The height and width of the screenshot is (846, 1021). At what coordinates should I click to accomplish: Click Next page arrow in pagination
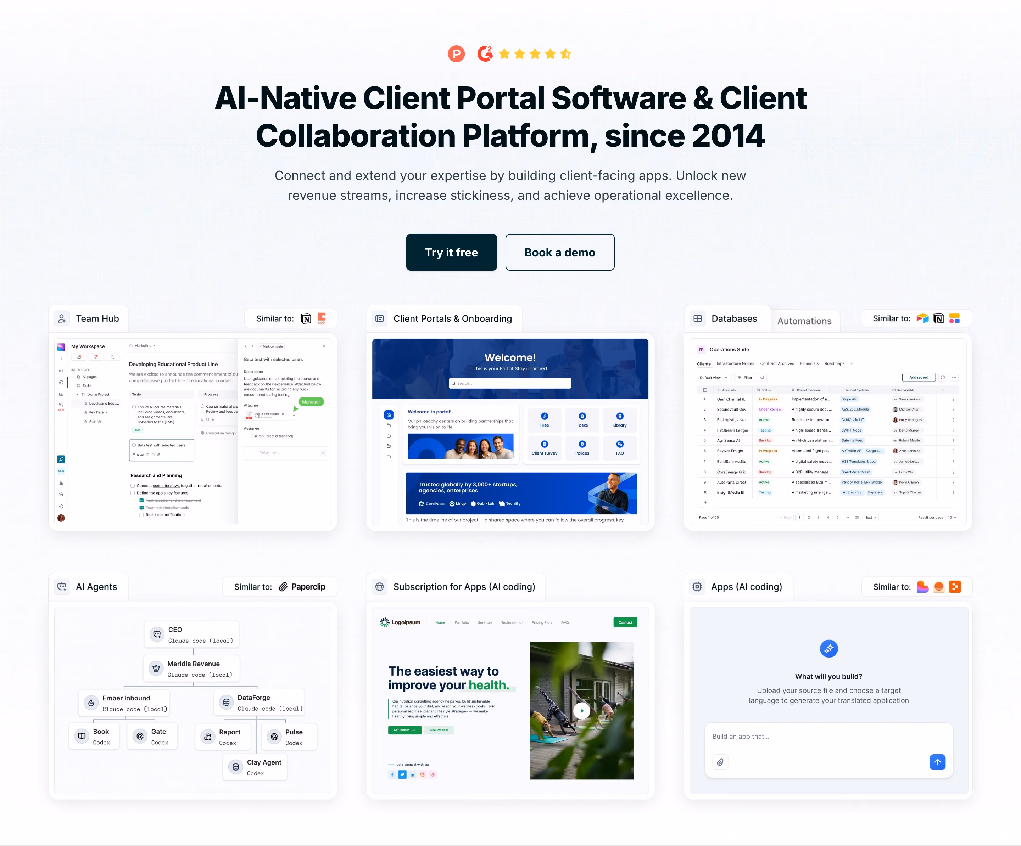pyautogui.click(x=870, y=518)
